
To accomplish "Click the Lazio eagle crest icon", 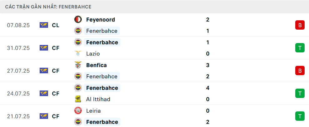I will (x=78, y=54).
